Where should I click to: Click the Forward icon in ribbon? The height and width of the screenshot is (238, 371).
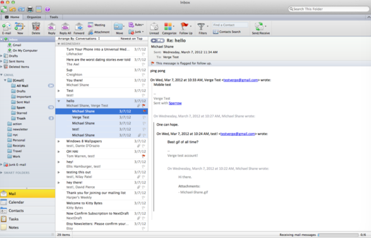pyautogui.click(x=79, y=27)
